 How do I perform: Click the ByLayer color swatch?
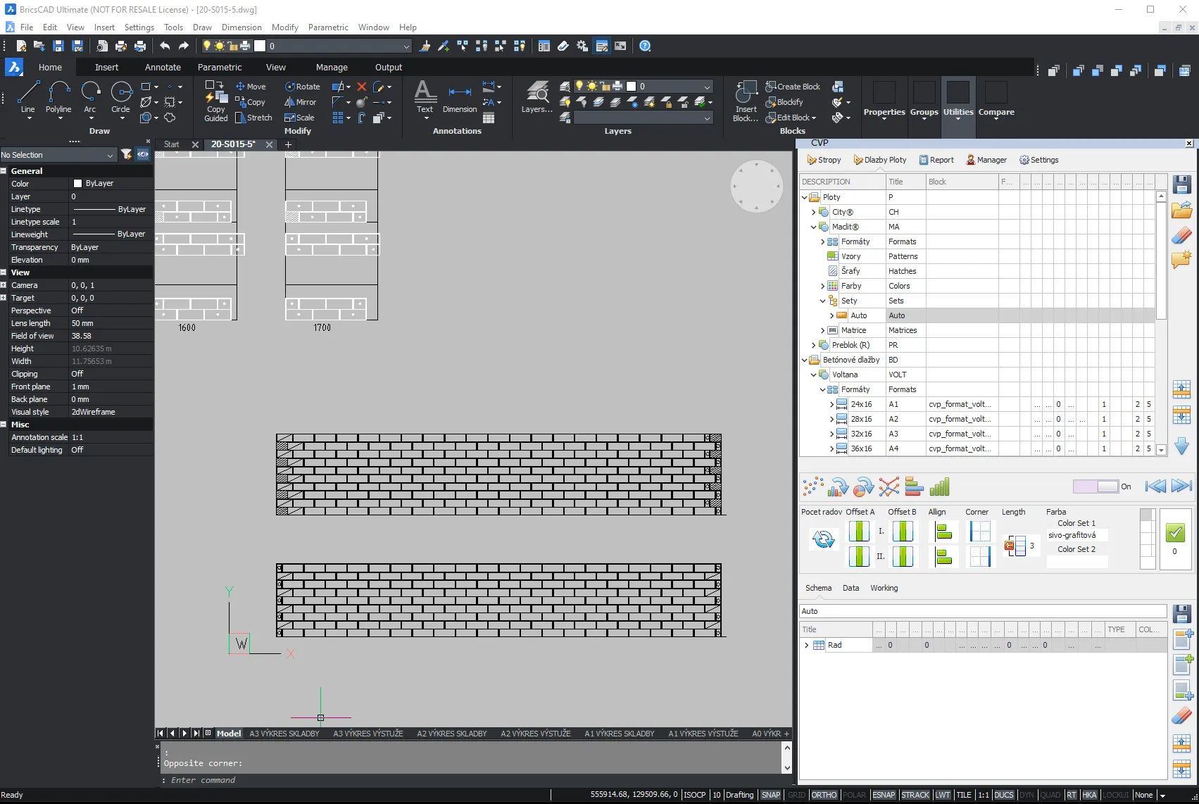(x=78, y=183)
